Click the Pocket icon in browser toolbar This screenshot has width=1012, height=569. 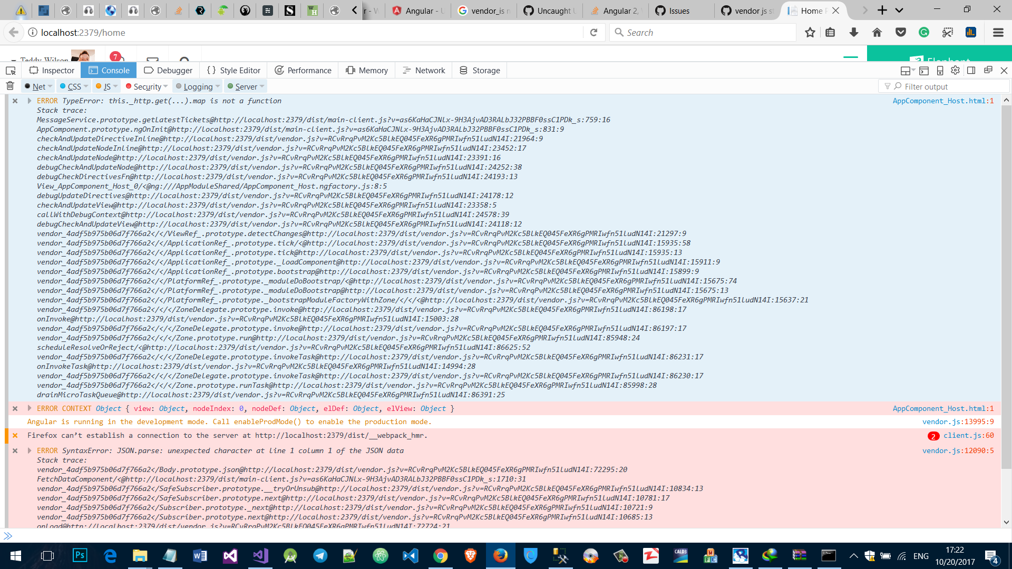click(901, 33)
